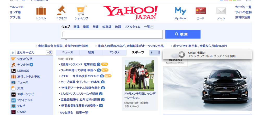Screen dimensions: 267x115
Task: Click down arrow next to 主なサービス
Action: click(x=13, y=53)
